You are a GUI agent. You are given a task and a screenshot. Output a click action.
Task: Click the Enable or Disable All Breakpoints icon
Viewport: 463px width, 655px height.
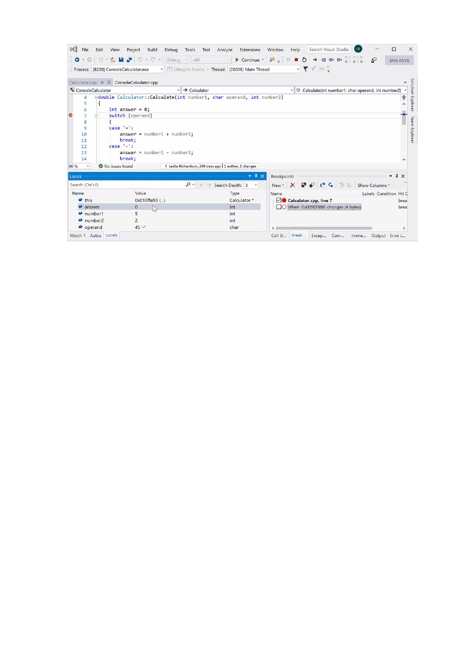[x=312, y=186]
